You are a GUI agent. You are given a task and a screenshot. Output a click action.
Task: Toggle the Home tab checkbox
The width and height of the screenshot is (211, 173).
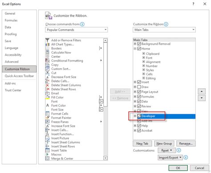tap(139, 49)
